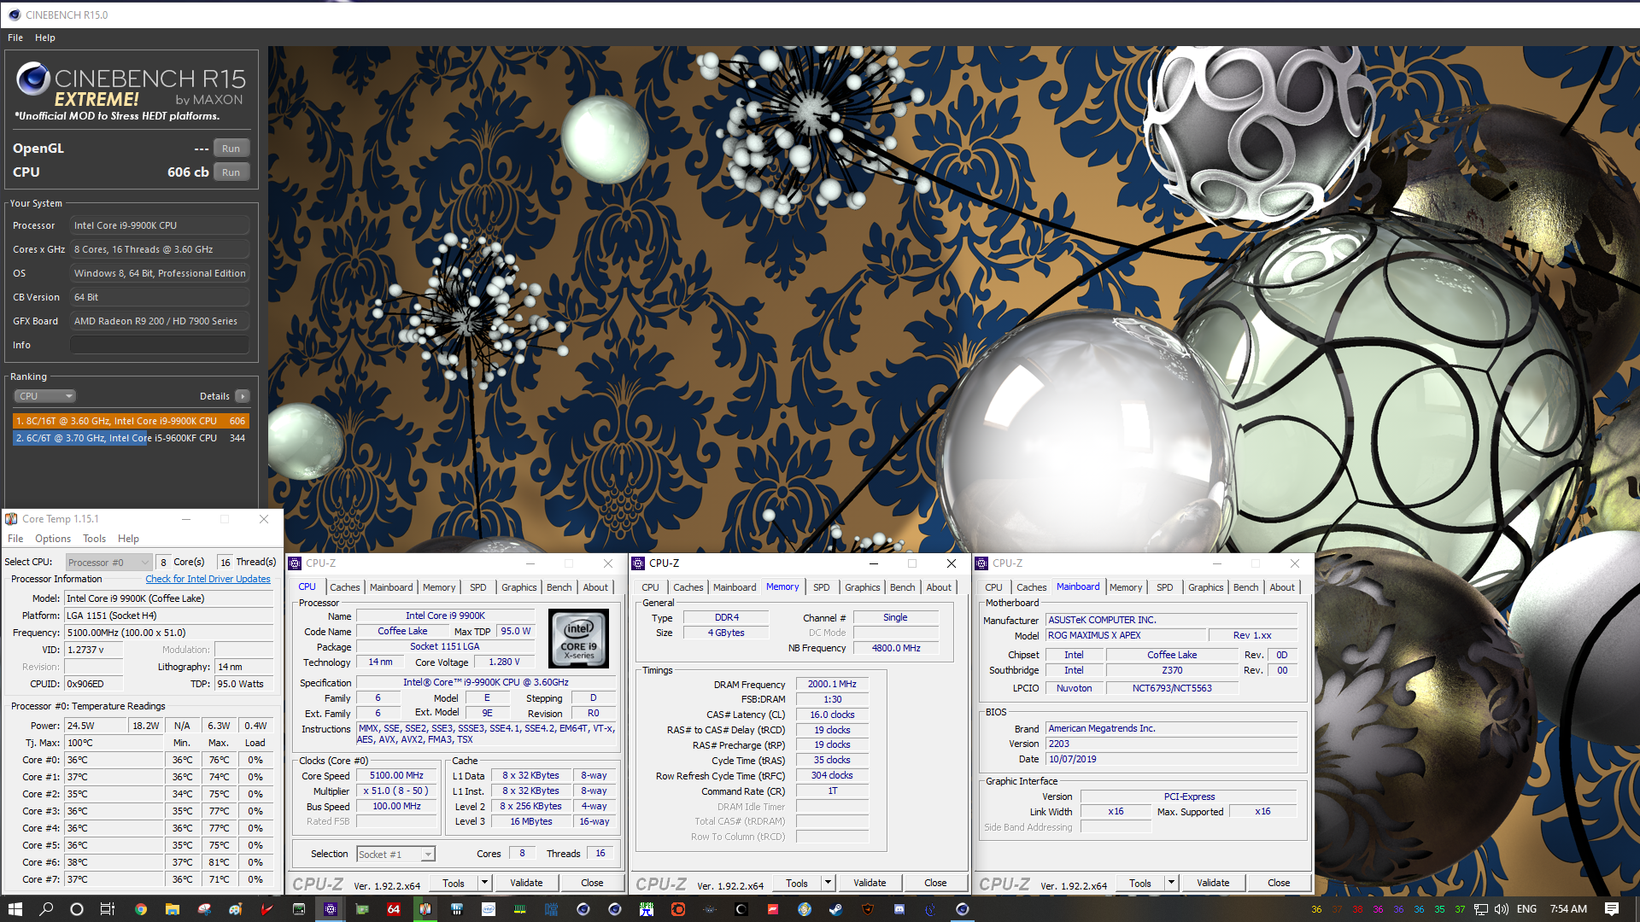Click the Info input field in Cinebench

pos(160,345)
